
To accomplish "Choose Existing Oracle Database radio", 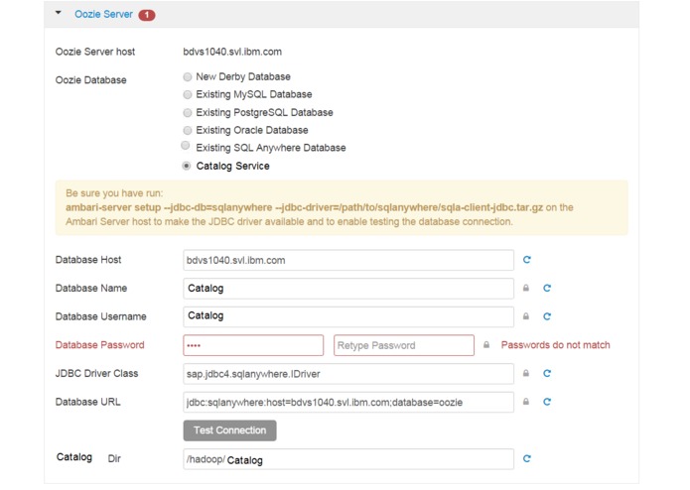I will pos(188,130).
